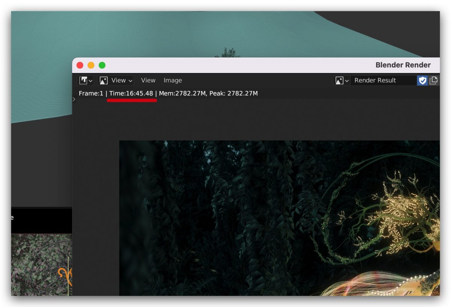Click the Peak: 2782.27M text

click(x=233, y=93)
